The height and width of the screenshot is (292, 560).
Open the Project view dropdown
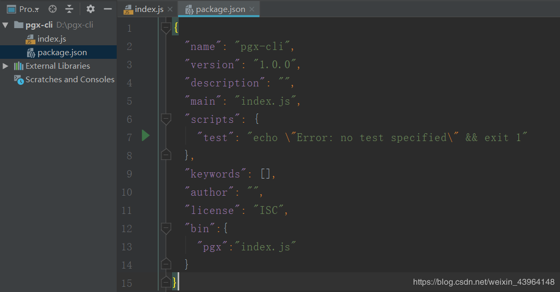(x=23, y=9)
